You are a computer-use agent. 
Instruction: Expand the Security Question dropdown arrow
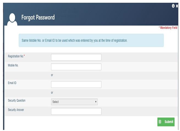point(96,102)
